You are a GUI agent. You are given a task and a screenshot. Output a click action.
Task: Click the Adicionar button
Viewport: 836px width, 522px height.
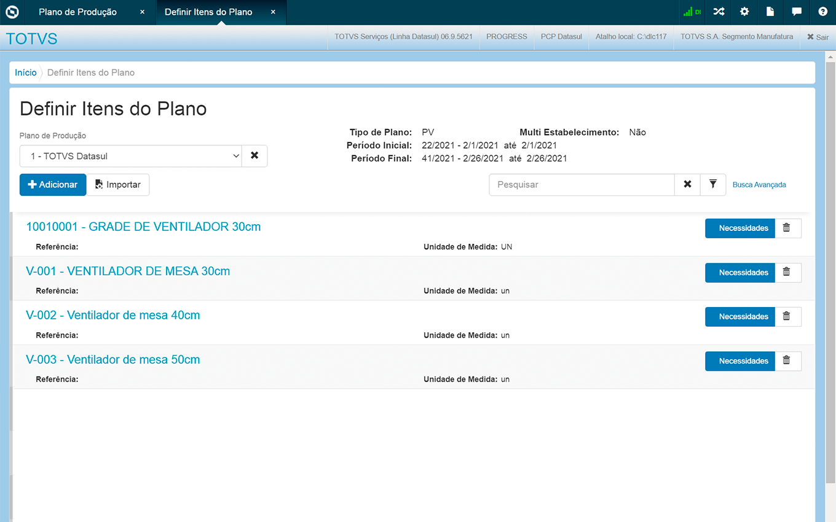(53, 185)
